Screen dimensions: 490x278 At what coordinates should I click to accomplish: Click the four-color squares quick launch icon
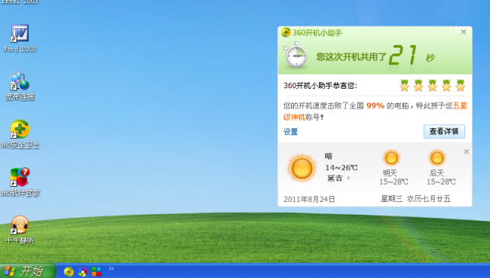tap(96, 272)
